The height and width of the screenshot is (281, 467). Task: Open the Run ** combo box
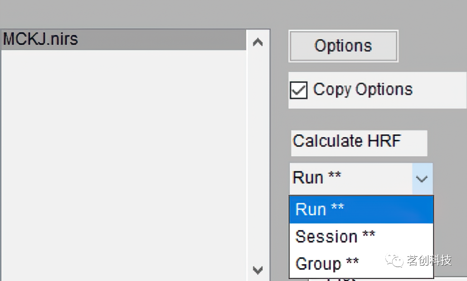[351, 178]
